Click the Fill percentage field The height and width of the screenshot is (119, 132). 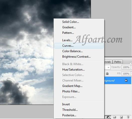tap(126, 74)
